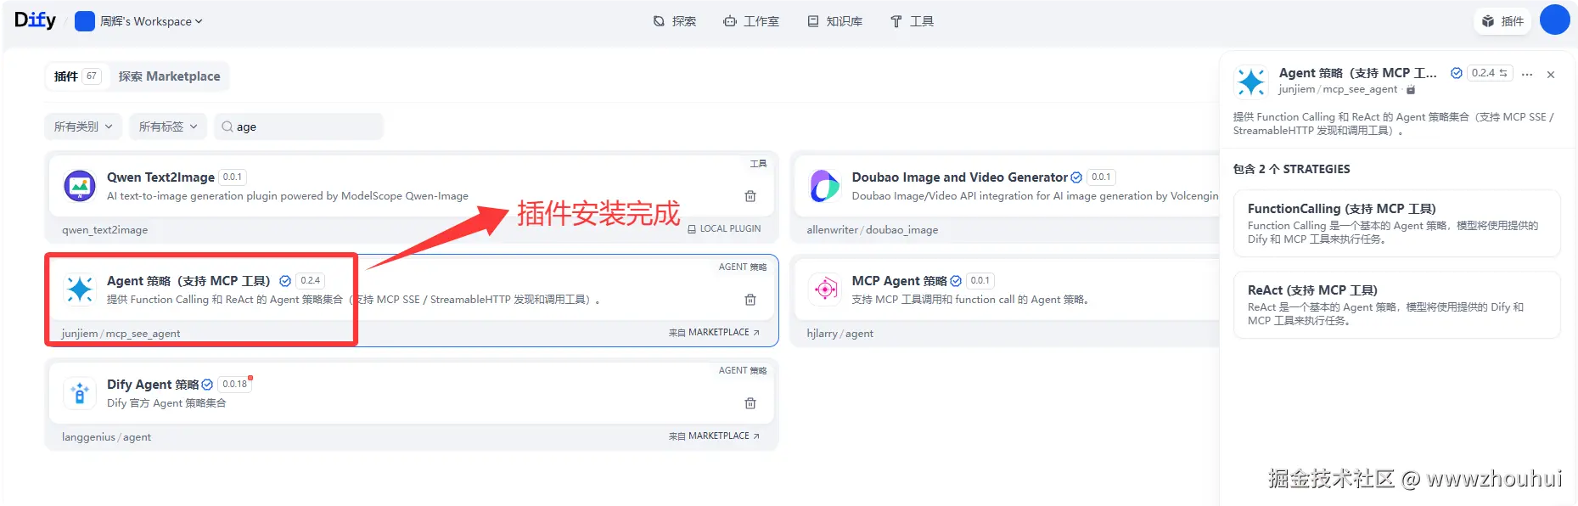The image size is (1578, 506).
Task: Click the Dify Agent 策略 verified badge
Action: click(207, 385)
